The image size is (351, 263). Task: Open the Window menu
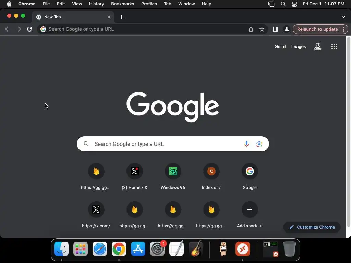click(186, 4)
